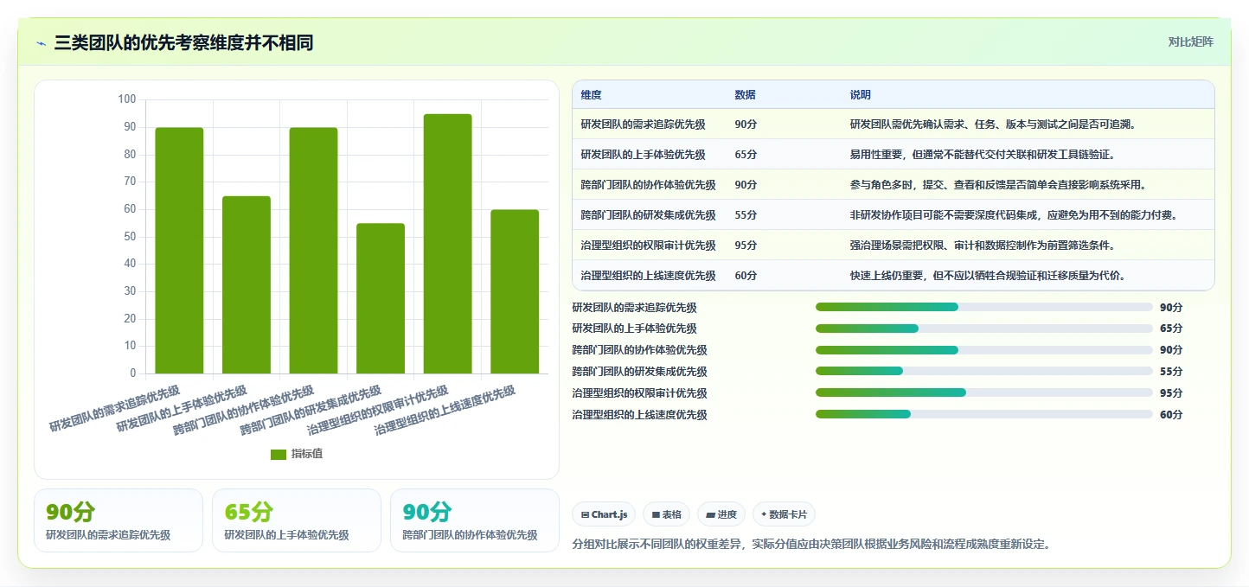The width and height of the screenshot is (1249, 587).
Task: Select the description starting 研发团队需优先确认需求
Action: pos(993,124)
